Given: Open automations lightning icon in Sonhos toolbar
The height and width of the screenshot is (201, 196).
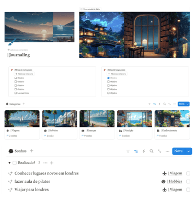Looking at the screenshot, I should 144,151.
